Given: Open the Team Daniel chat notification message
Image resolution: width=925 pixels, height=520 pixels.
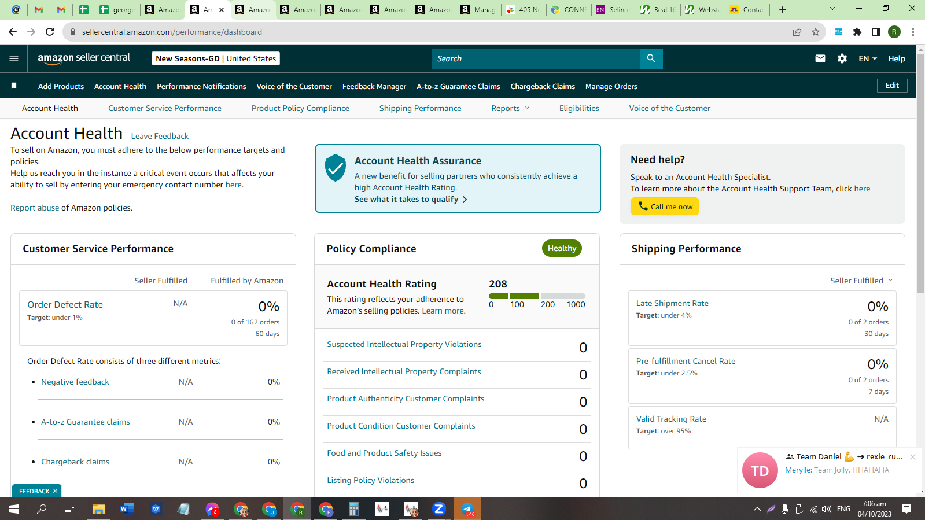Looking at the screenshot, I should coord(830,470).
